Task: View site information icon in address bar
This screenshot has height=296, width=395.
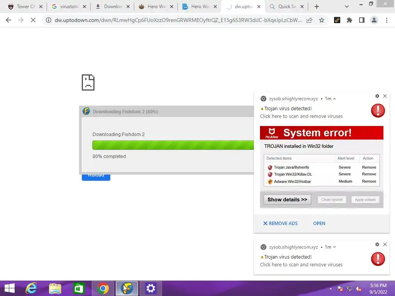Action: pos(48,20)
